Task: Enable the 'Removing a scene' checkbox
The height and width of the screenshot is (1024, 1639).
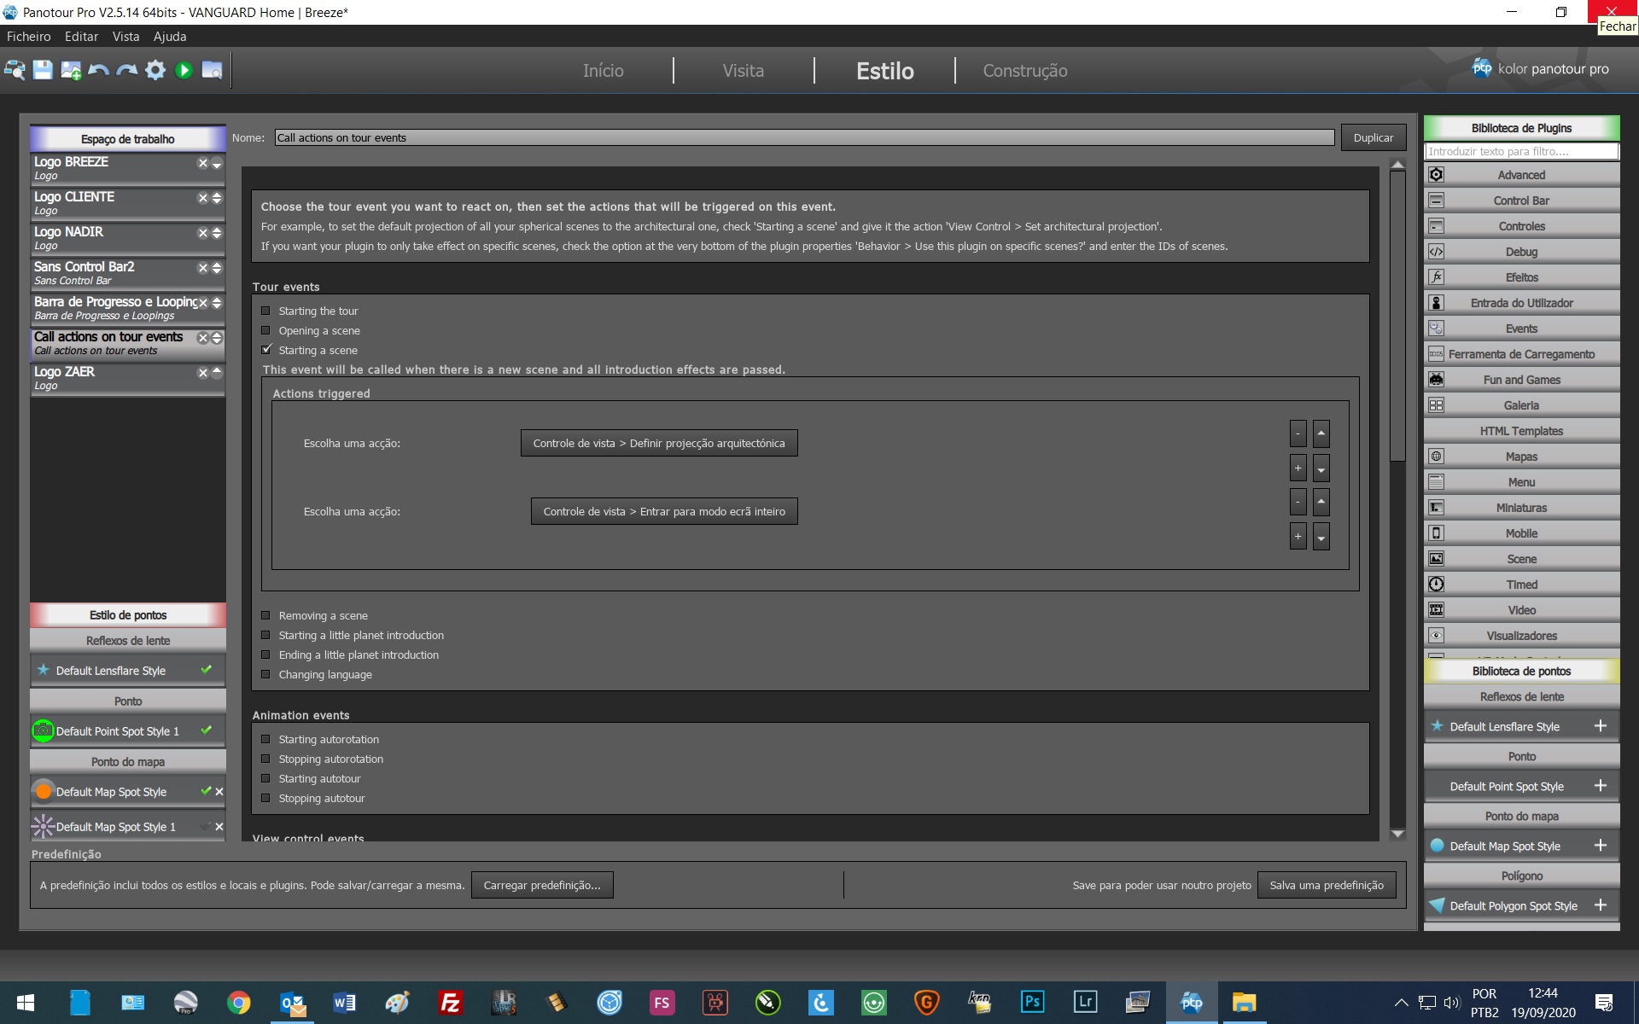Action: (x=265, y=615)
